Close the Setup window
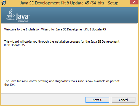Screen dimensions: 139x106 [x=134, y=2]
